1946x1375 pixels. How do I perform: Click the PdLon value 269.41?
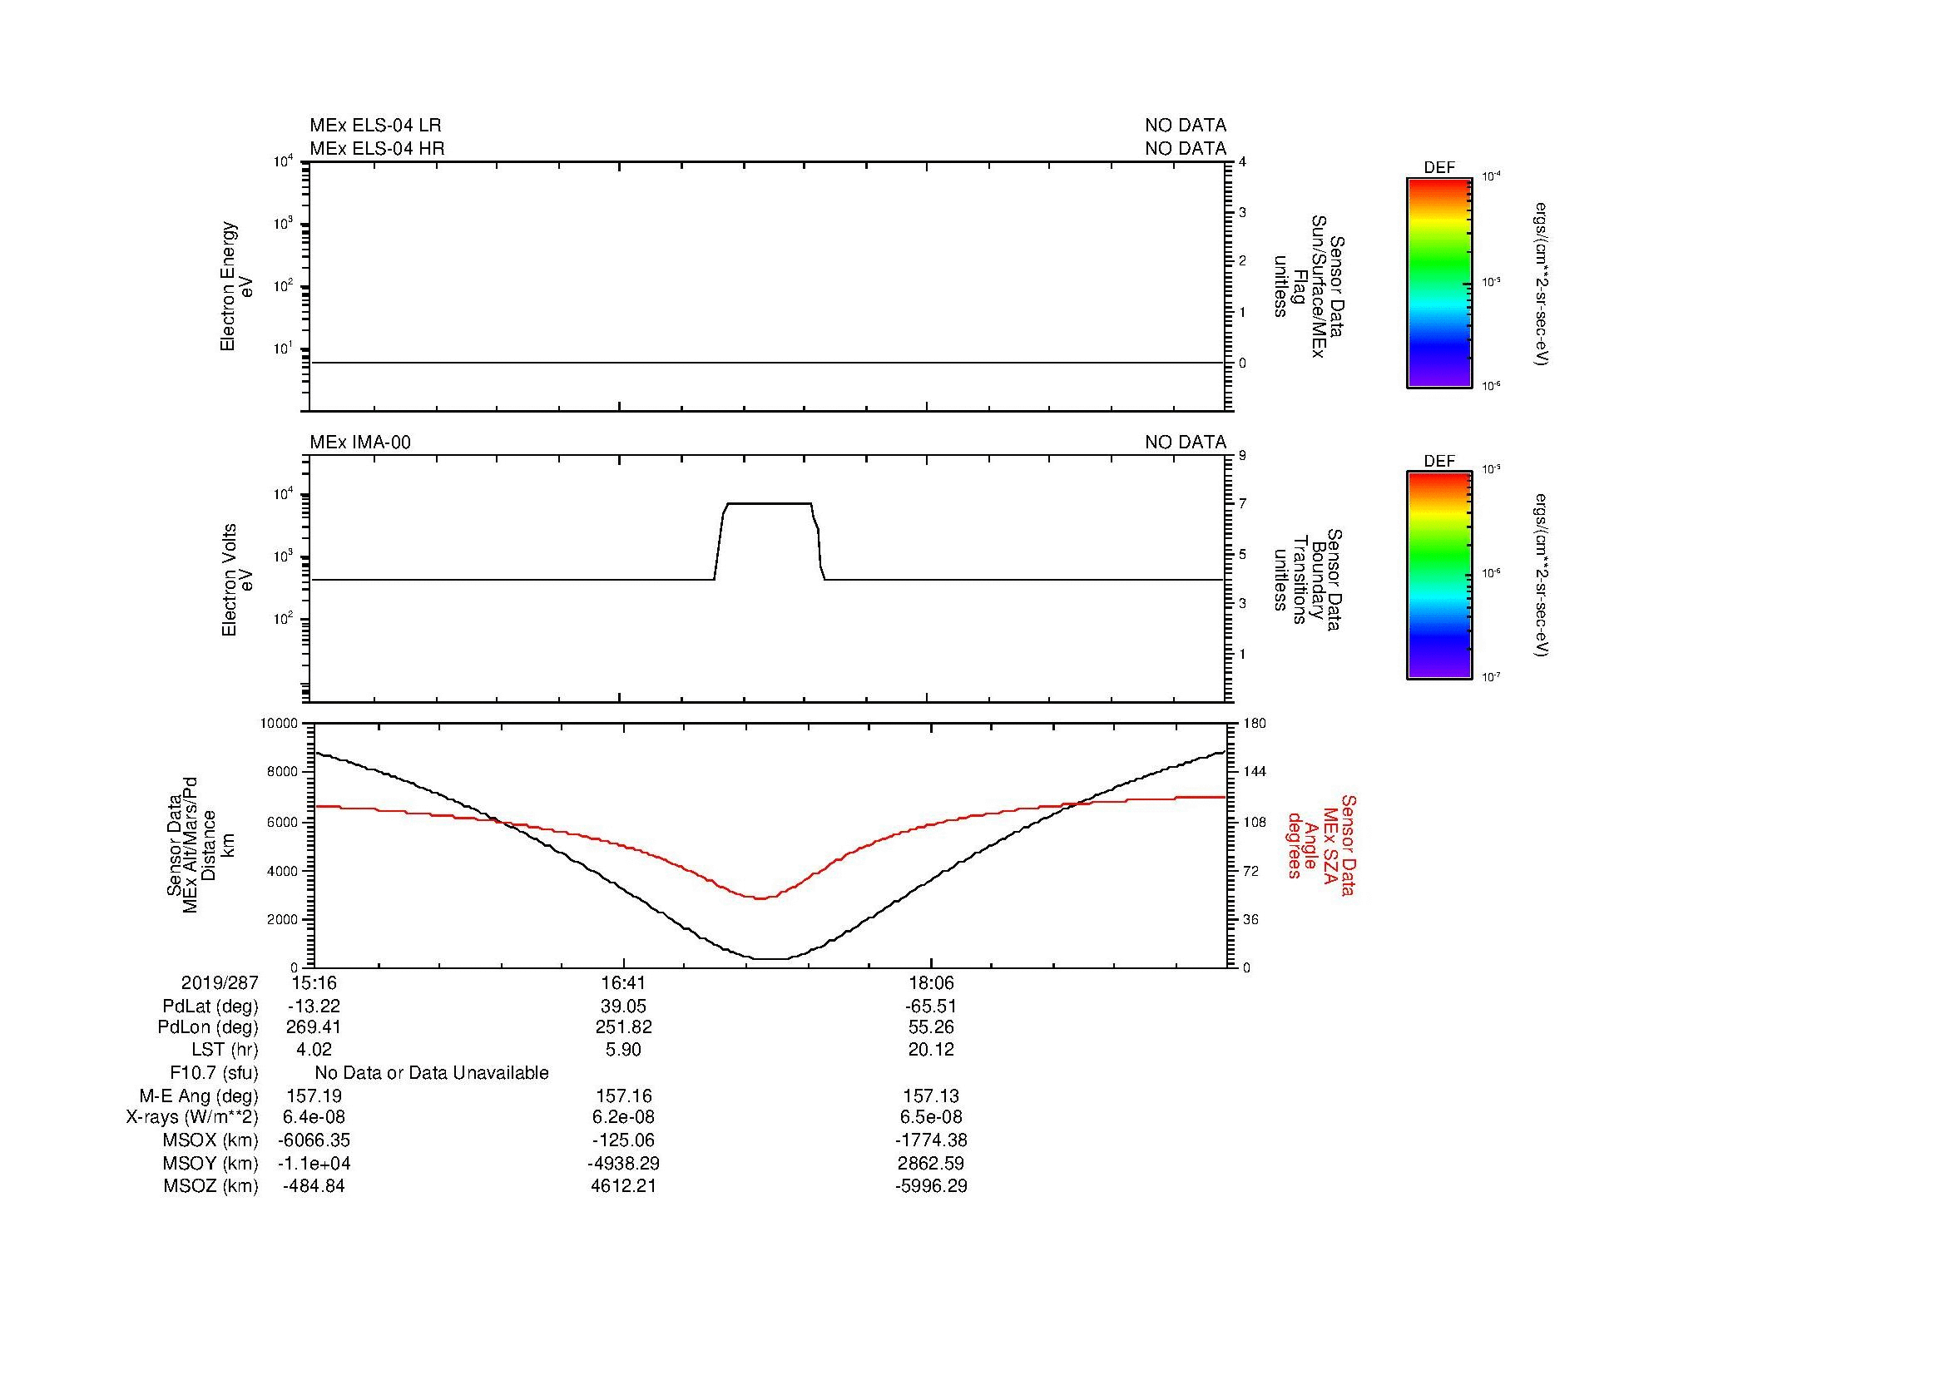tap(314, 1027)
